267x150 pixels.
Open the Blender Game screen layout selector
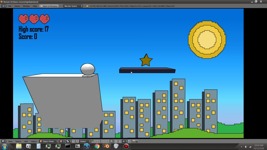[73, 5]
